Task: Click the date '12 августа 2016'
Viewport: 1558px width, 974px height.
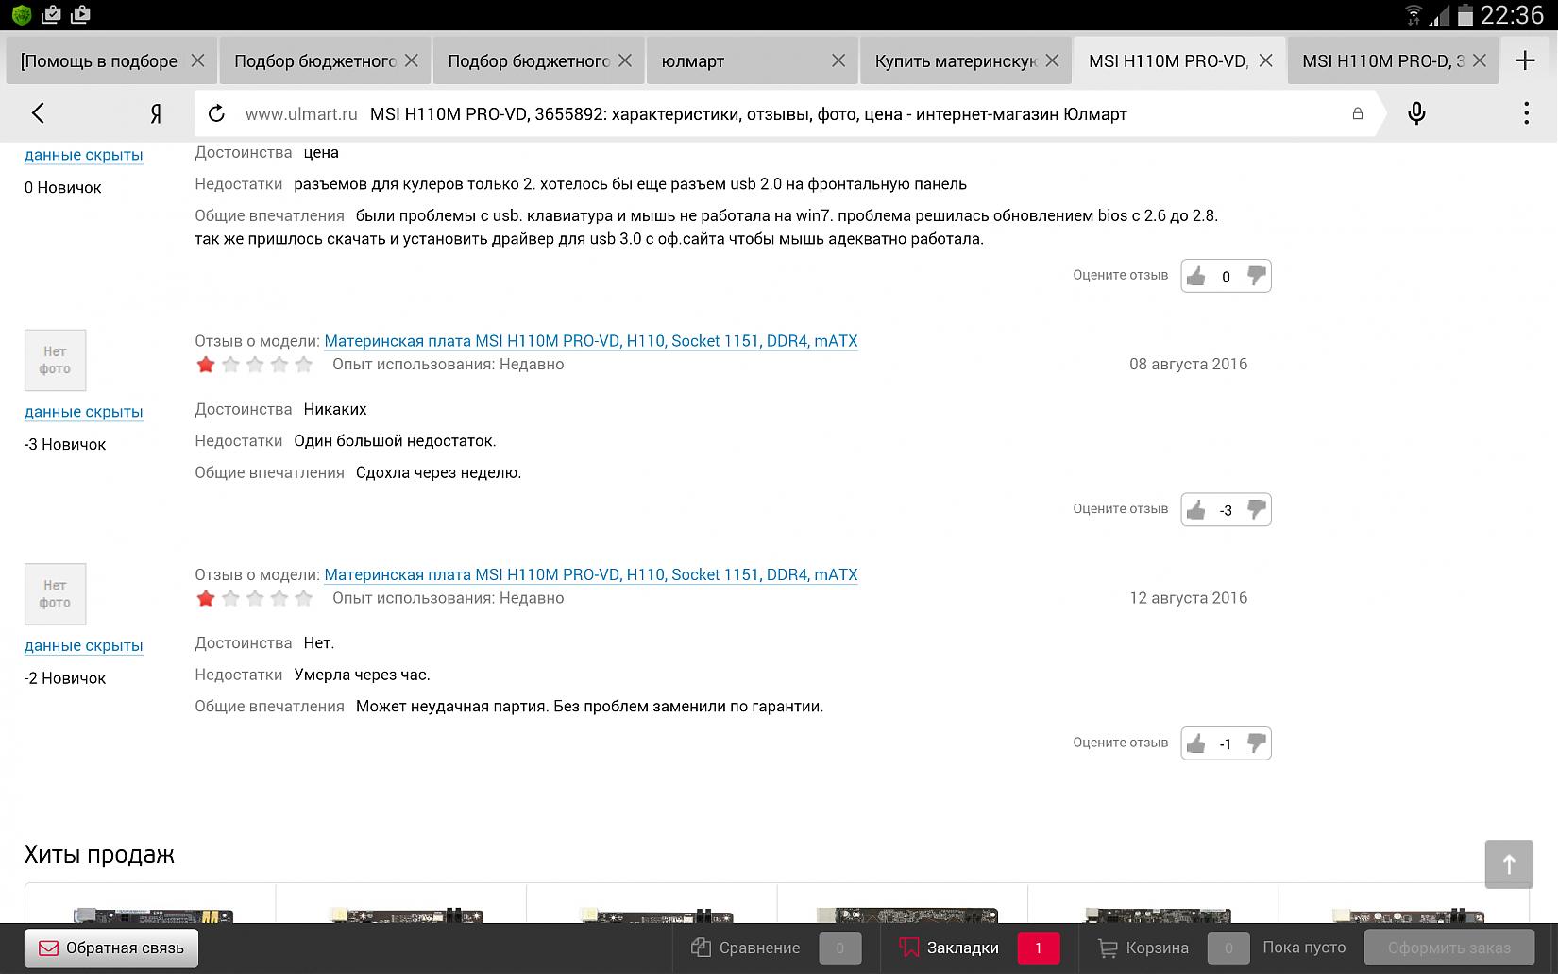Action: point(1188,598)
